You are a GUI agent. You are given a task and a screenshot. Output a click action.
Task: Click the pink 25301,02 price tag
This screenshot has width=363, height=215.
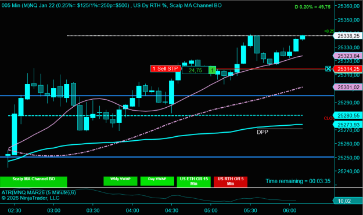pos(347,88)
